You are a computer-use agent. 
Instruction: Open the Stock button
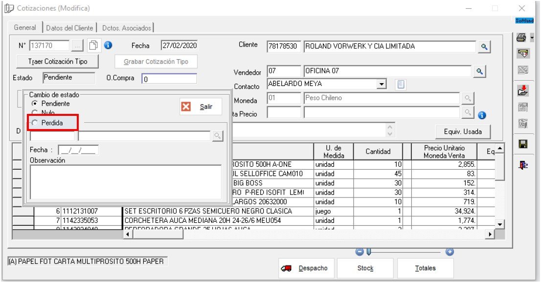tap(365, 268)
